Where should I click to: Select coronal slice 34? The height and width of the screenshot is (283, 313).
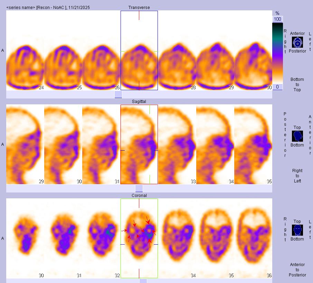click(x=177, y=238)
